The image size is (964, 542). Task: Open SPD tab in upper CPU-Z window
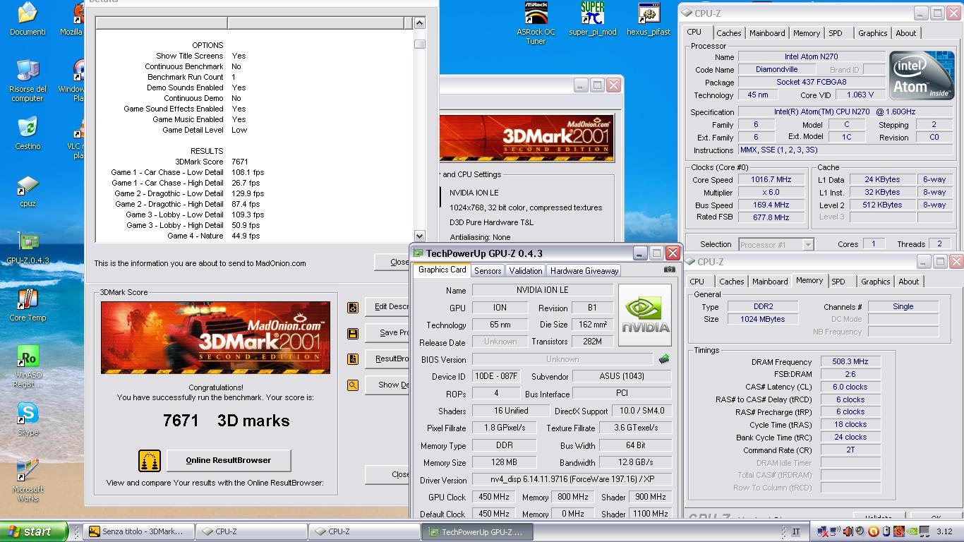[x=836, y=33]
